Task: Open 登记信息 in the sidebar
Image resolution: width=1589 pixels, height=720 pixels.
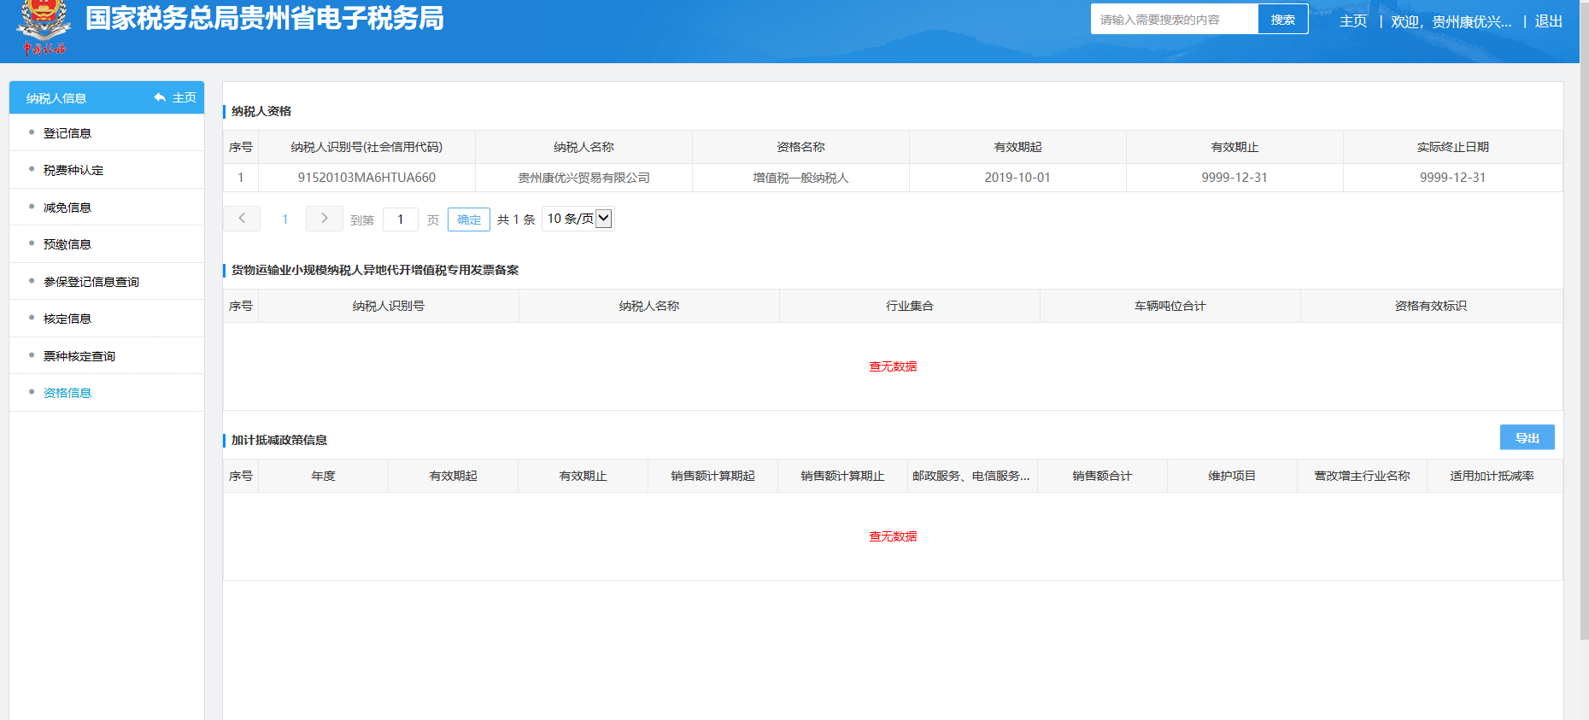Action: click(67, 133)
